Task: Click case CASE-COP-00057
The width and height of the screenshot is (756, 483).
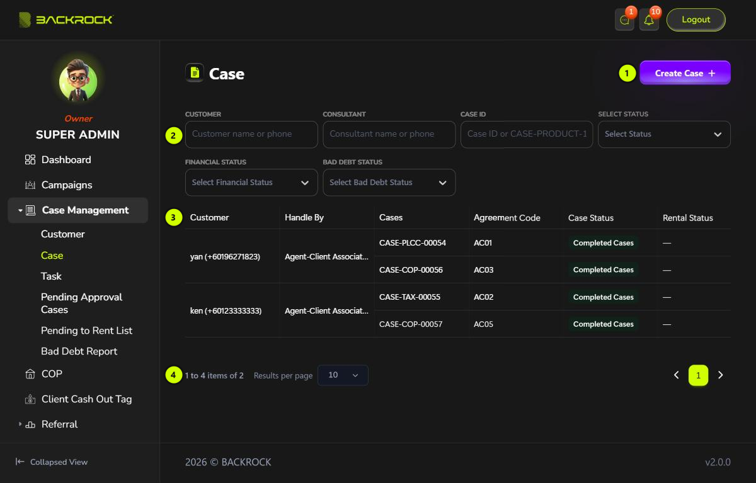Action: pyautogui.click(x=411, y=324)
